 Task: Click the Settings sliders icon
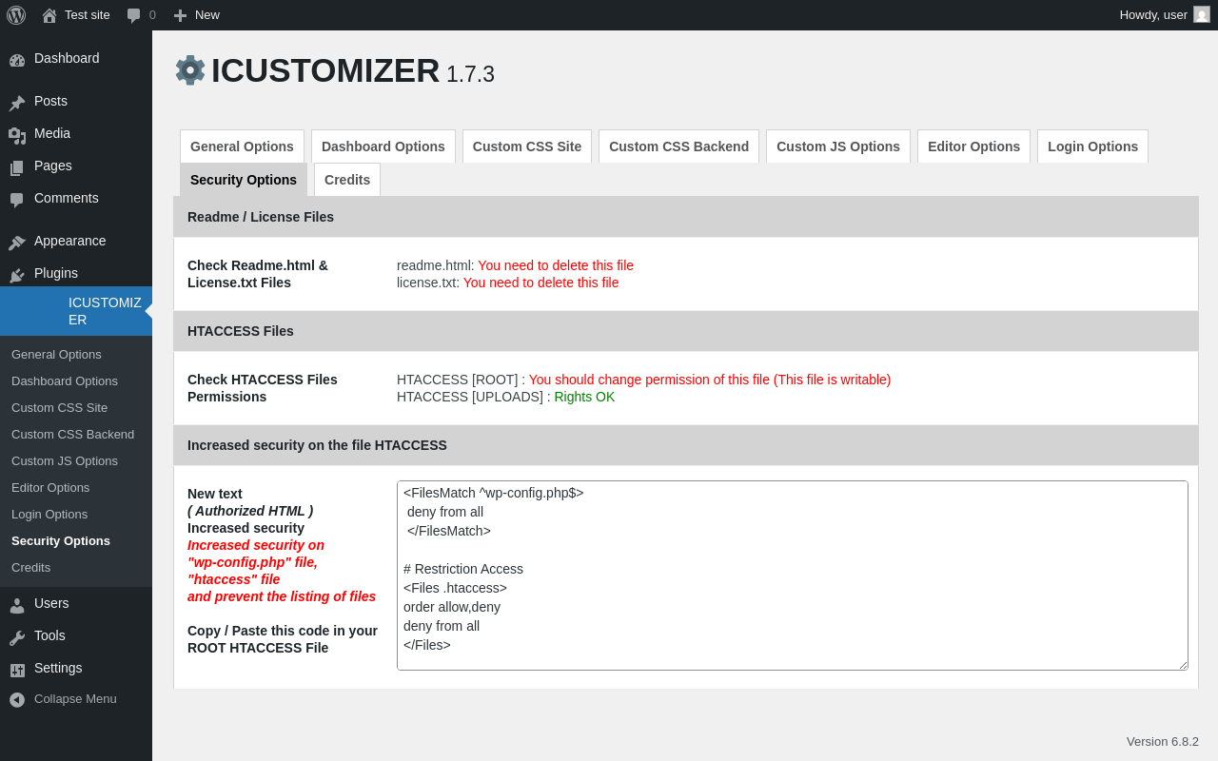(17, 669)
